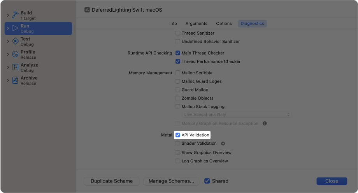The height and width of the screenshot is (193, 358).
Task: Click the Duplicate Scheme button
Action: (112, 181)
